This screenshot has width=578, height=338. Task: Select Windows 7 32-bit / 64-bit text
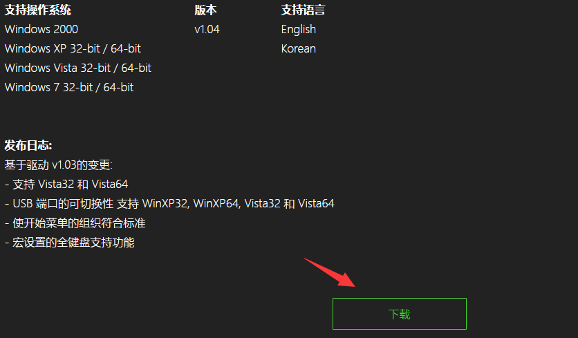pyautogui.click(x=69, y=87)
